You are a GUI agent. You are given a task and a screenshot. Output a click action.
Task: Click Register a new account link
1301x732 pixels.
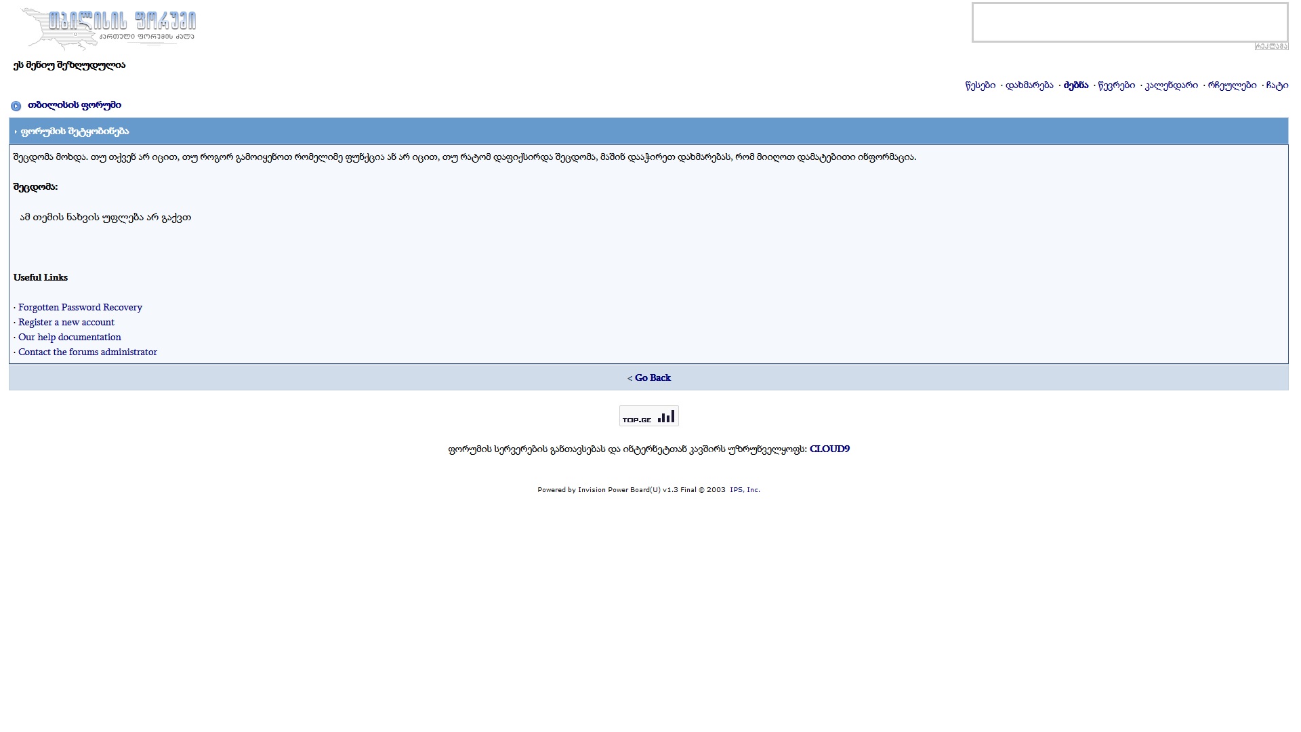[66, 323]
